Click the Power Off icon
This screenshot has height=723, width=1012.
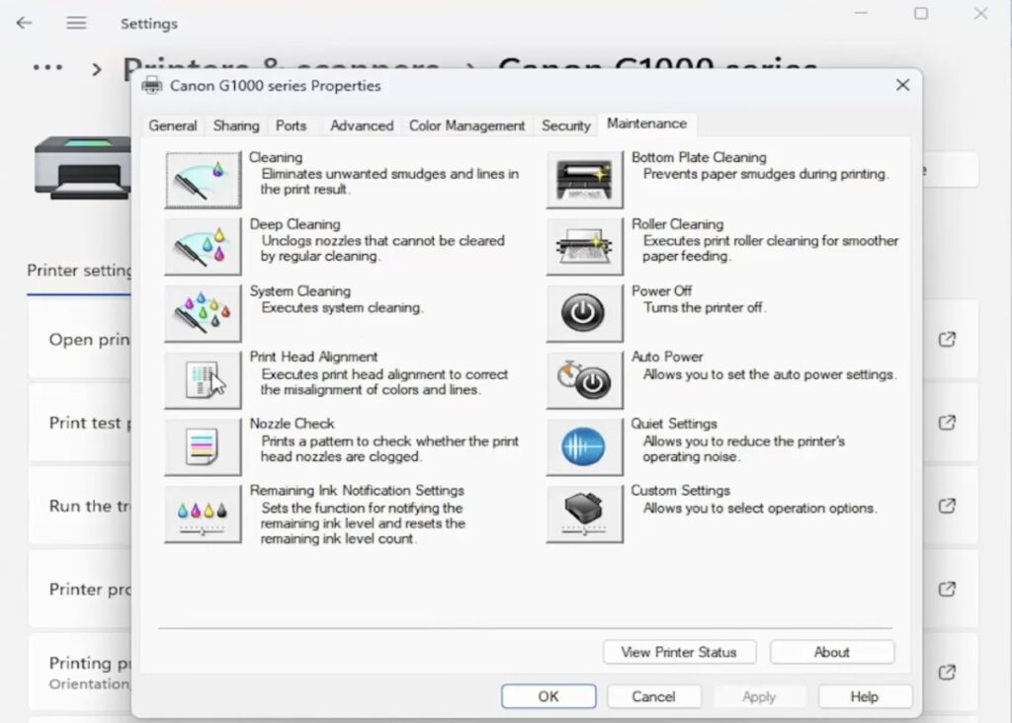585,313
